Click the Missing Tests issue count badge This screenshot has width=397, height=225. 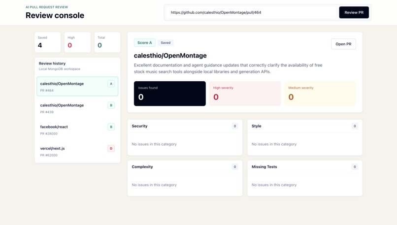pyautogui.click(x=355, y=167)
